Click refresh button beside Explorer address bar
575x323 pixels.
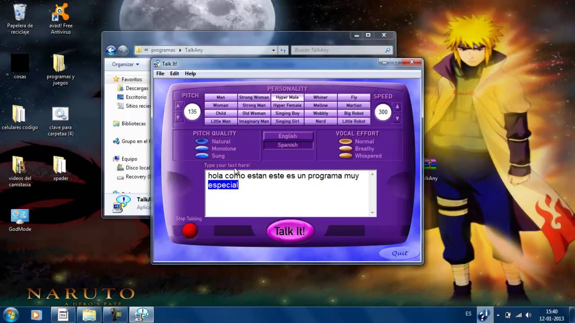pos(283,50)
